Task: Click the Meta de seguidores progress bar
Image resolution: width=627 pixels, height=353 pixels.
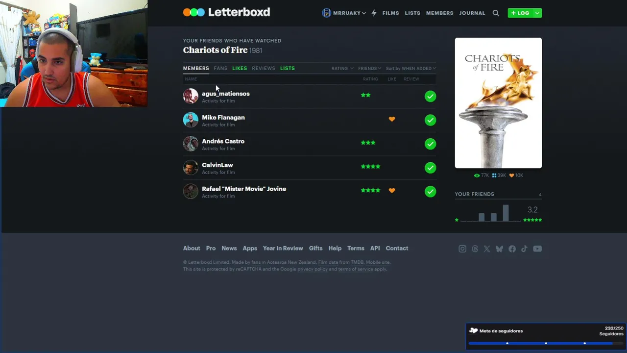Action: point(546,343)
